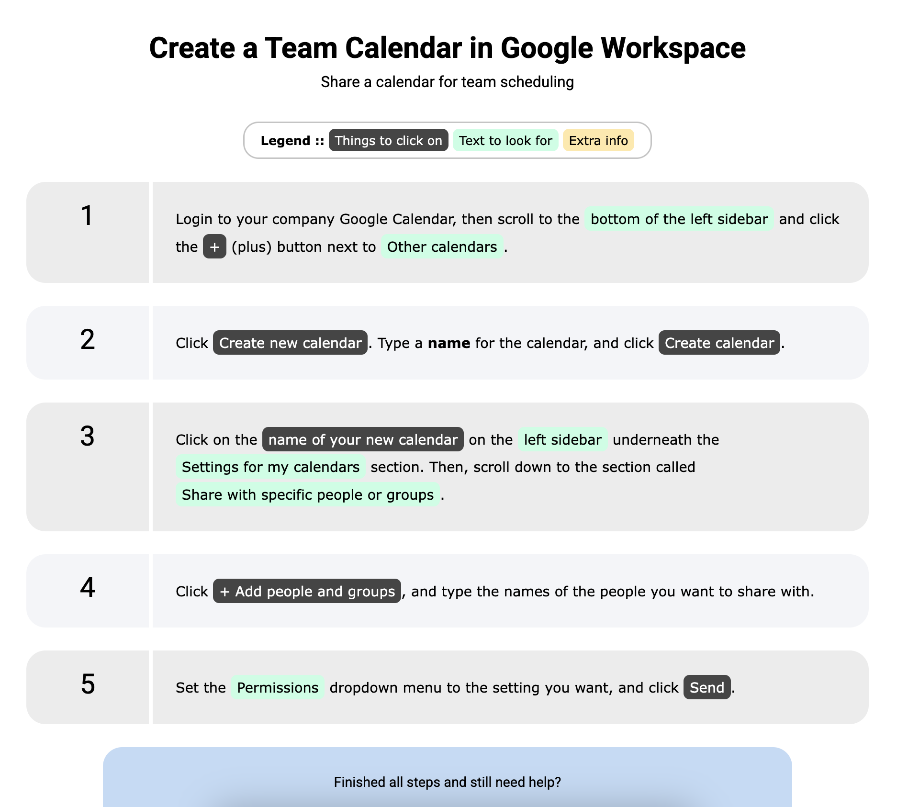
Task: Click the step number 3 panel
Action: (x=88, y=467)
